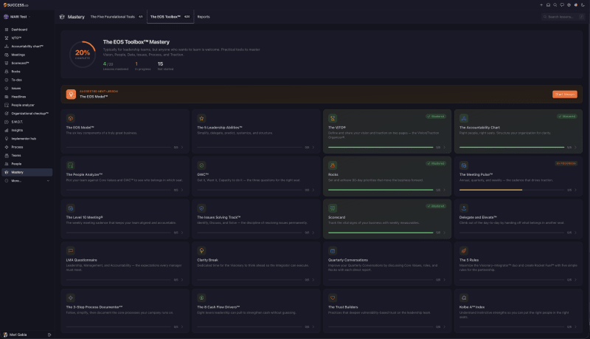Open To-dos in the sidebar
This screenshot has width=590, height=339.
[x=27, y=80]
